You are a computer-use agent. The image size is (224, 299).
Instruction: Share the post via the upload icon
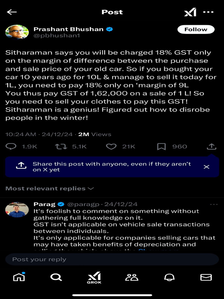point(211,147)
